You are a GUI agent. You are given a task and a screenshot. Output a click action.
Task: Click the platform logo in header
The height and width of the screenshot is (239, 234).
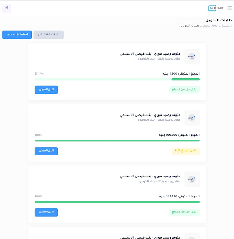coord(216,8)
